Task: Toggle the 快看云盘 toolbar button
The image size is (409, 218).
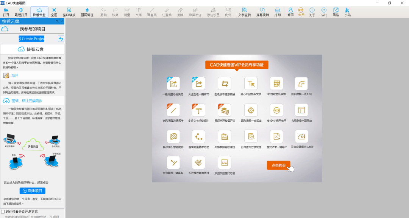Action: tap(39, 12)
